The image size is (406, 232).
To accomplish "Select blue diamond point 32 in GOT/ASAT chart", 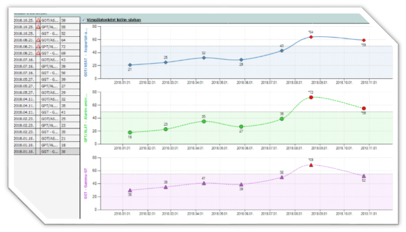I will click(204, 58).
